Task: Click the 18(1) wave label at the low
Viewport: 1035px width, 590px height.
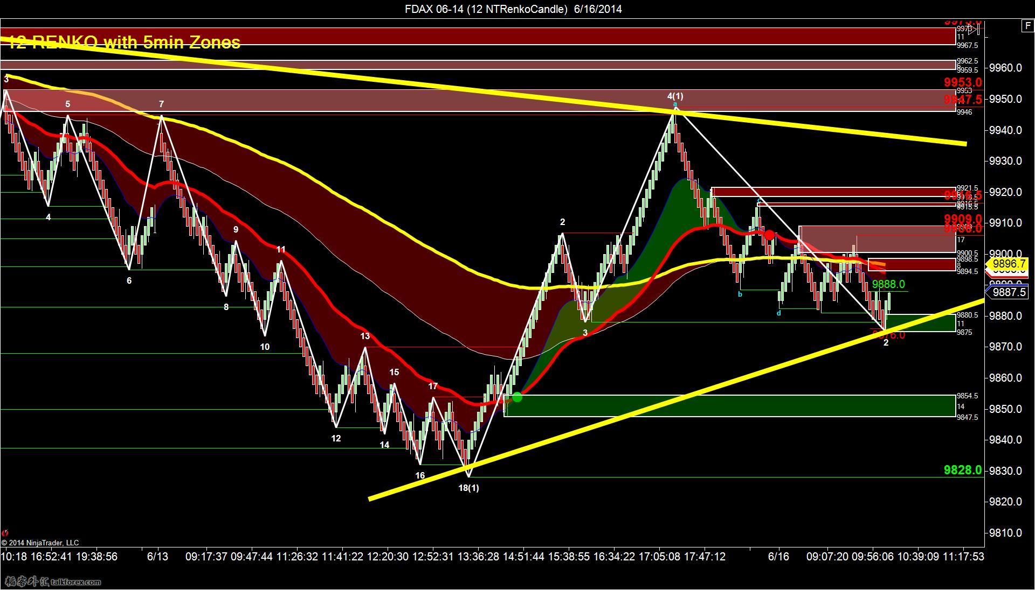Action: click(468, 488)
